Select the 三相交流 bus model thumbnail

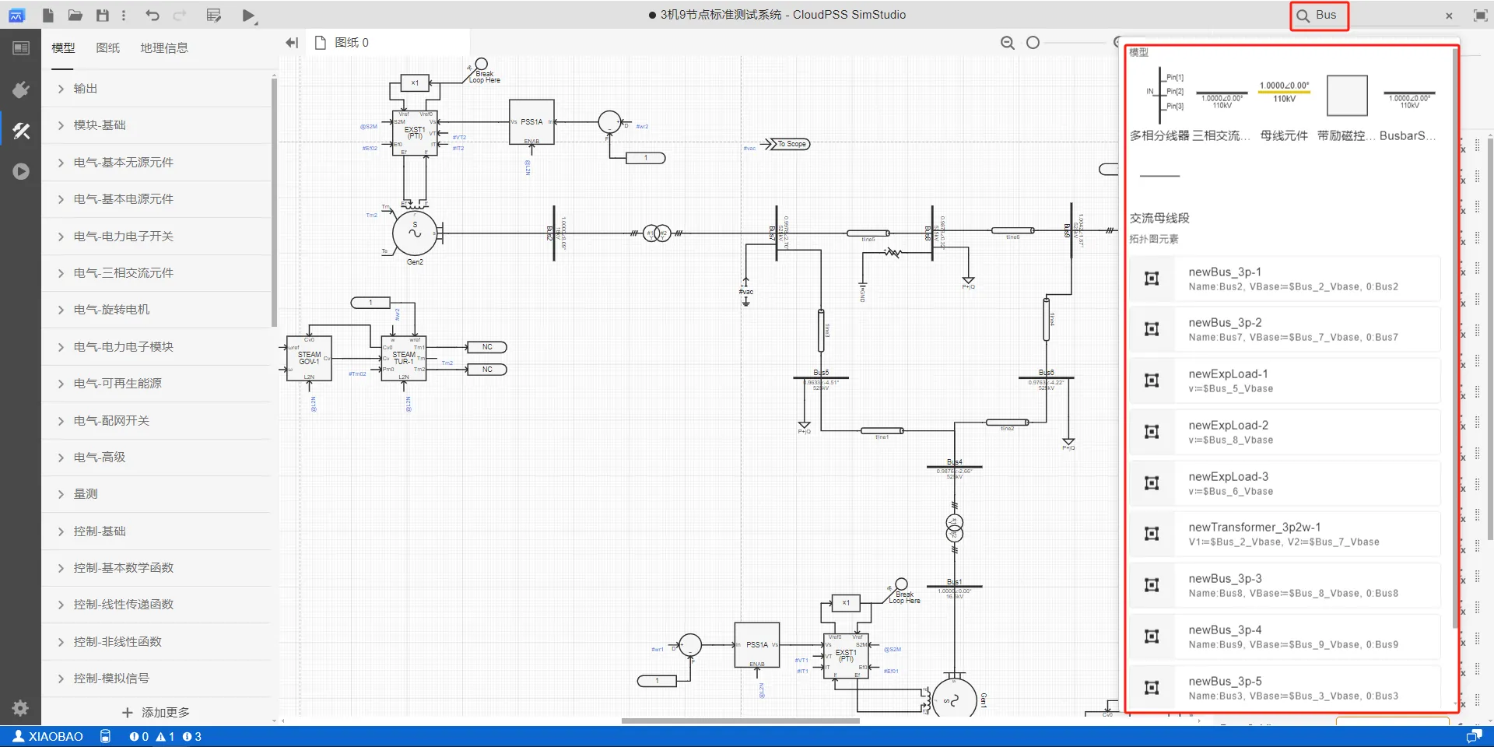1222,105
